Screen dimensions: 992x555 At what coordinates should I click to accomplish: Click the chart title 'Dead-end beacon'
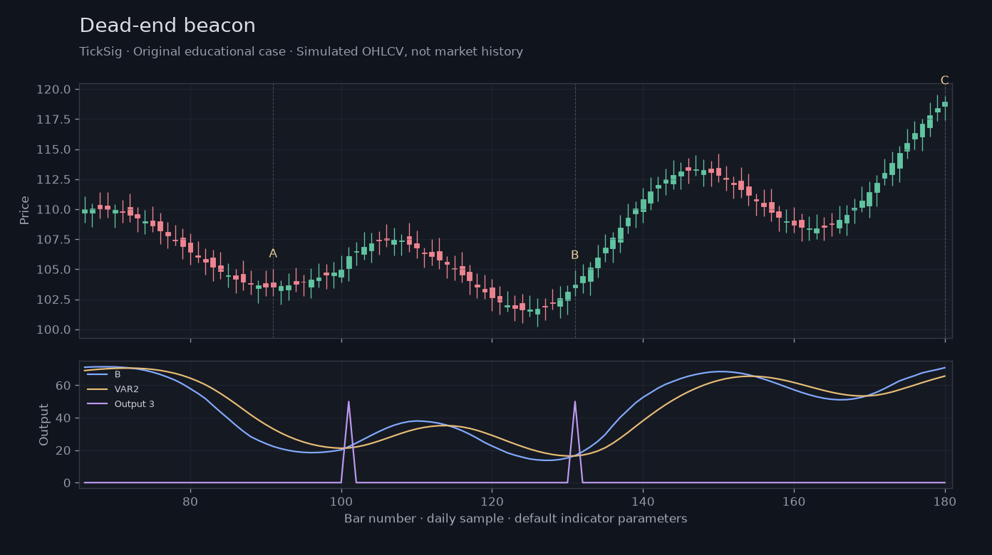(167, 26)
